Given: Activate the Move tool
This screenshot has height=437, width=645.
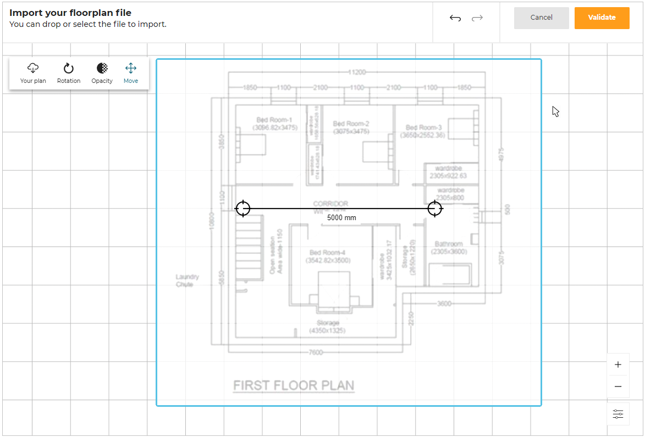Looking at the screenshot, I should pyautogui.click(x=131, y=69).
